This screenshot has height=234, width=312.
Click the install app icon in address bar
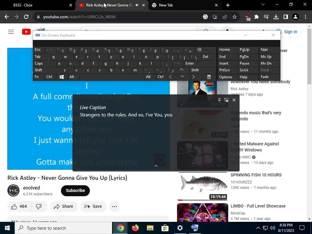point(215,17)
